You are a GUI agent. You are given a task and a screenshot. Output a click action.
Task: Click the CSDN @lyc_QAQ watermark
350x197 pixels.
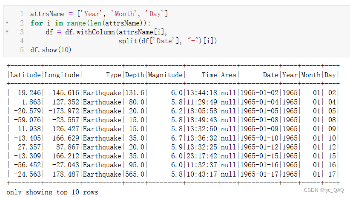coord(324,190)
